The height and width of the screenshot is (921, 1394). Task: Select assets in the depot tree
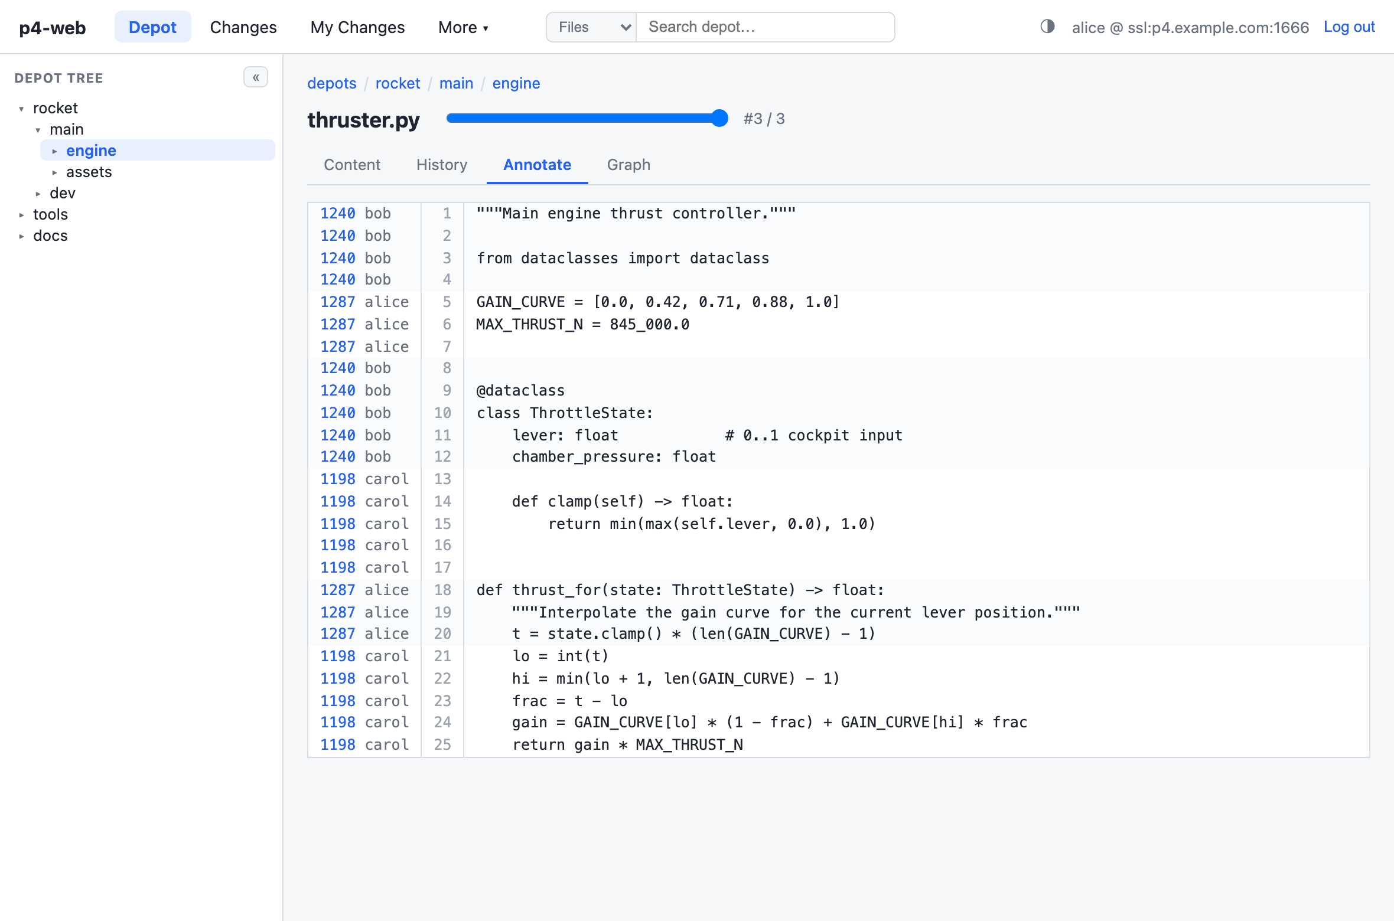(x=89, y=172)
